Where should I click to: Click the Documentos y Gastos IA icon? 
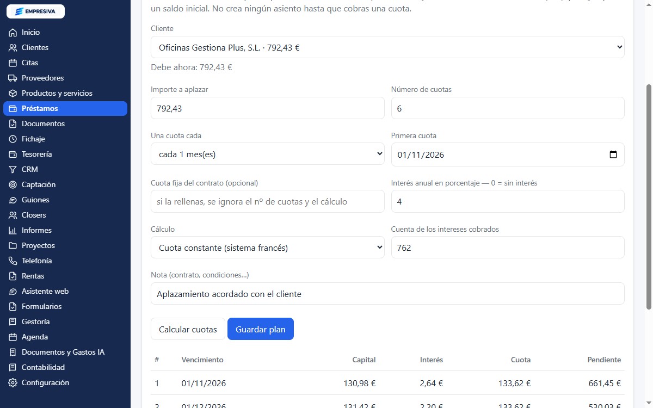[13, 353]
